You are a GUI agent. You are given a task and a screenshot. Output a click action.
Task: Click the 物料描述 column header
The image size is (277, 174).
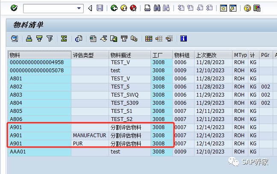coord(130,55)
